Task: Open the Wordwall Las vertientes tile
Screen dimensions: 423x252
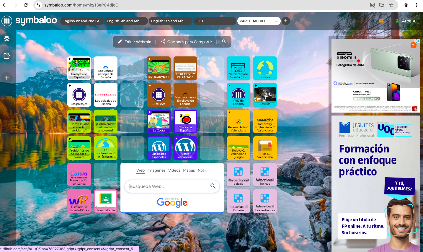Action: click(x=265, y=201)
